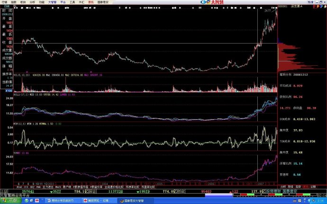Click the Windows 开始 Start button
This screenshot has height=204, width=327.
click(x=9, y=200)
